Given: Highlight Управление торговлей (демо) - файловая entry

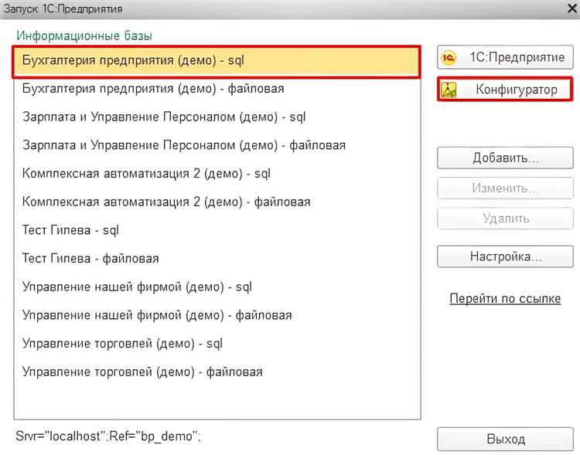Looking at the screenshot, I should 142,372.
